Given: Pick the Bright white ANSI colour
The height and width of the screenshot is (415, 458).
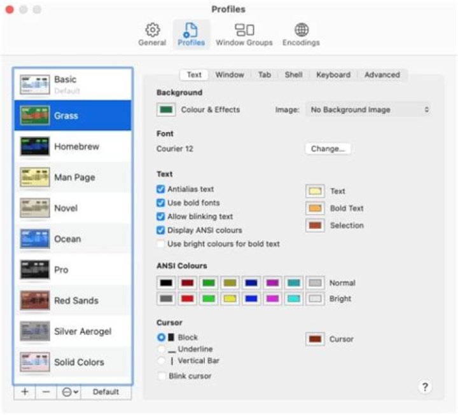Looking at the screenshot, I should pyautogui.click(x=315, y=299).
